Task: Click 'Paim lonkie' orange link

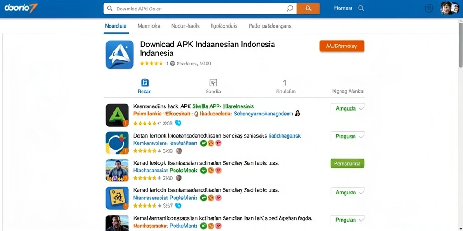Action: coord(147,114)
